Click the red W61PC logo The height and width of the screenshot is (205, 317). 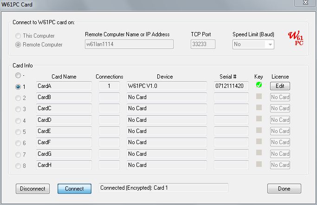pos(296,38)
